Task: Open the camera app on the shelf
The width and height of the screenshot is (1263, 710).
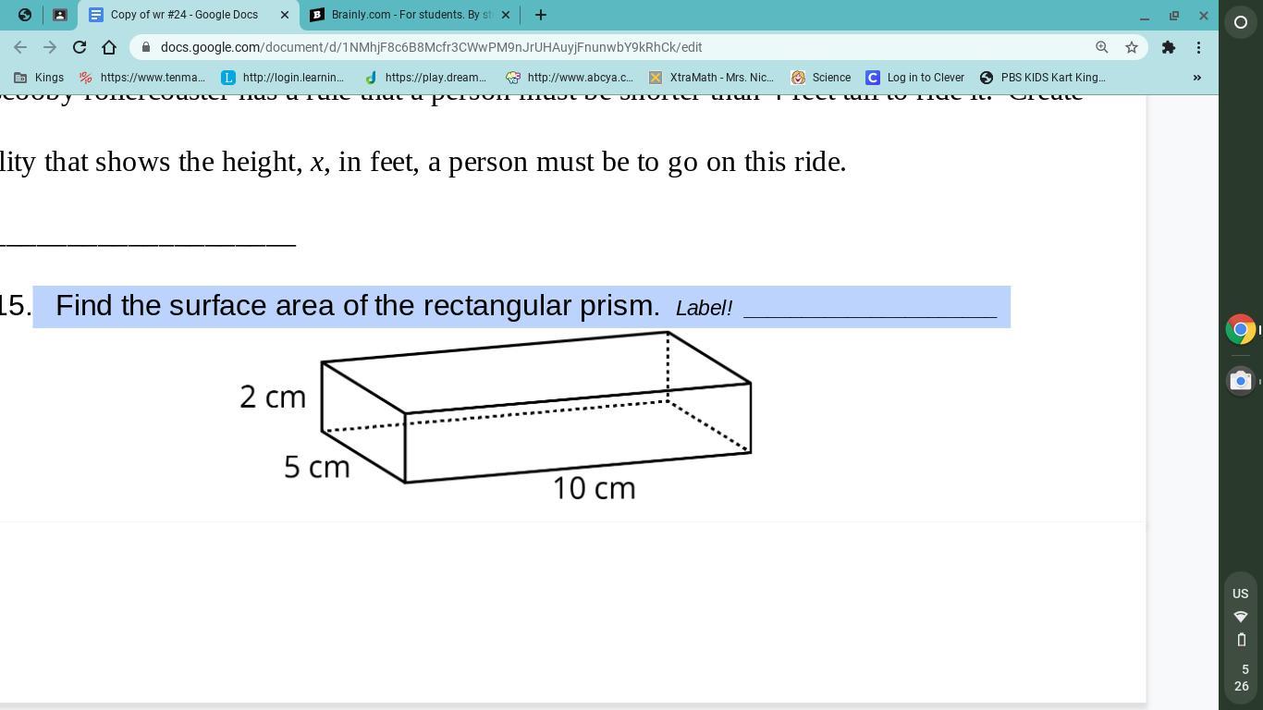Action: point(1241,381)
